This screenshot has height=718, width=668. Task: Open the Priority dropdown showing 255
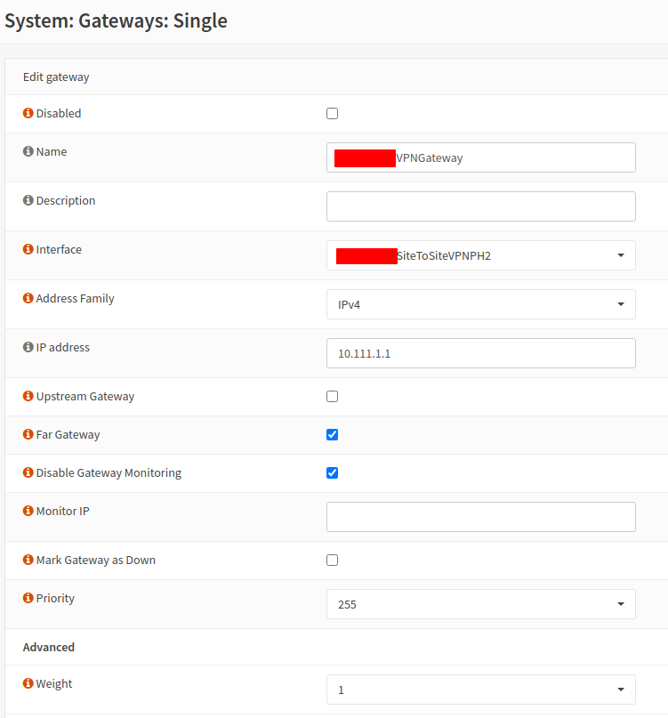(x=480, y=604)
